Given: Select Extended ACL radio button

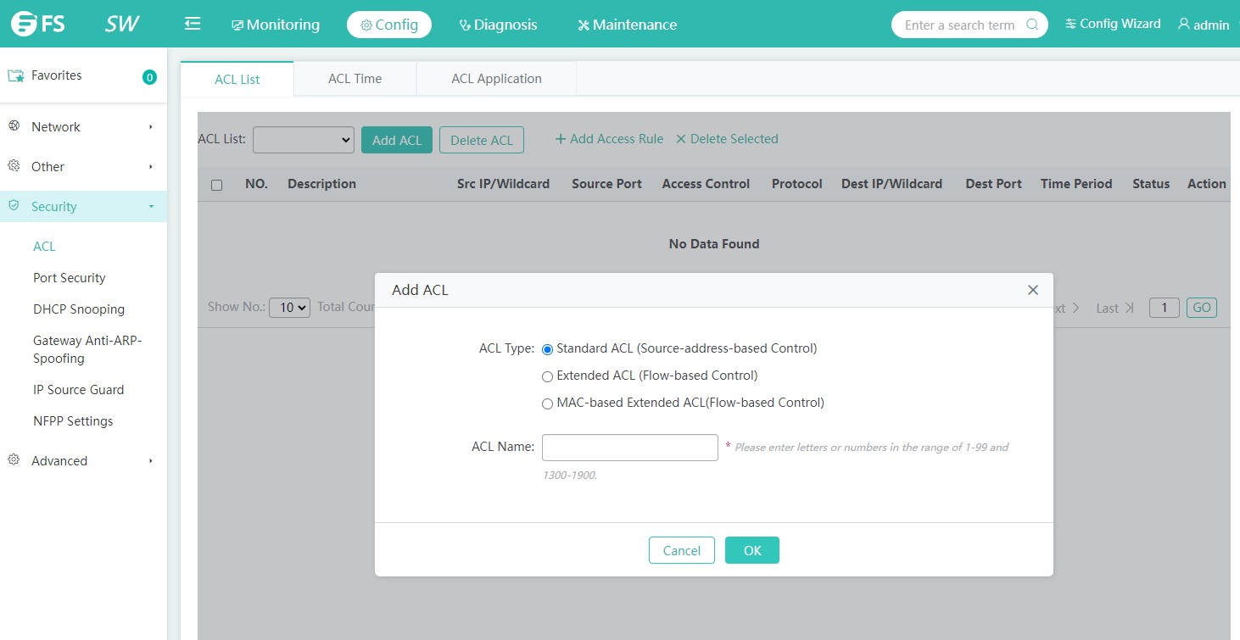Looking at the screenshot, I should (x=547, y=376).
